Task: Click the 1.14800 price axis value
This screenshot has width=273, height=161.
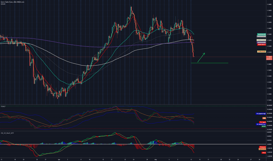Action: pos(269,4)
